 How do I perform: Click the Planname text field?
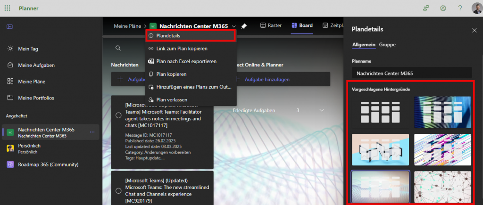[412, 73]
